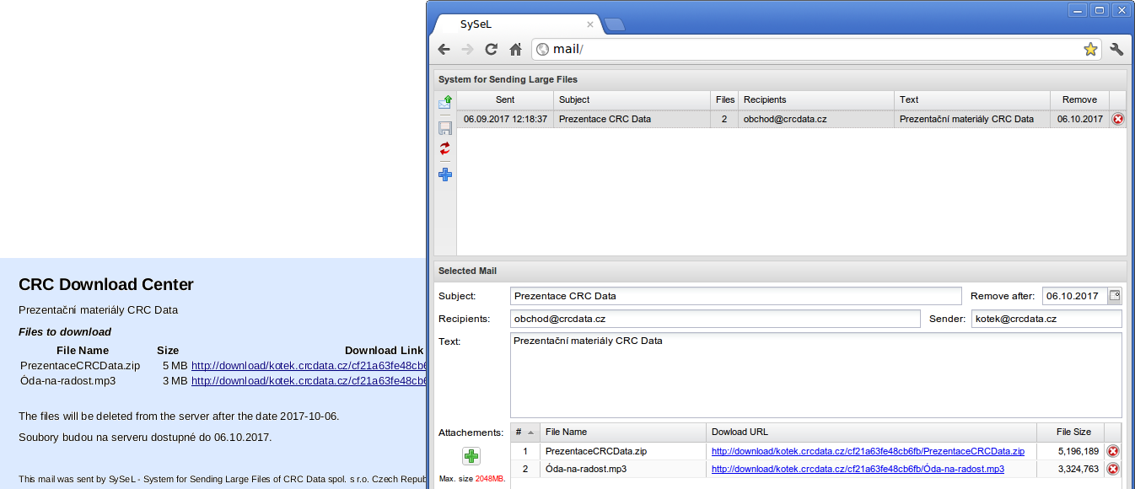Open the Remove after calendar picker
The width and height of the screenshot is (1135, 489).
(x=1115, y=296)
